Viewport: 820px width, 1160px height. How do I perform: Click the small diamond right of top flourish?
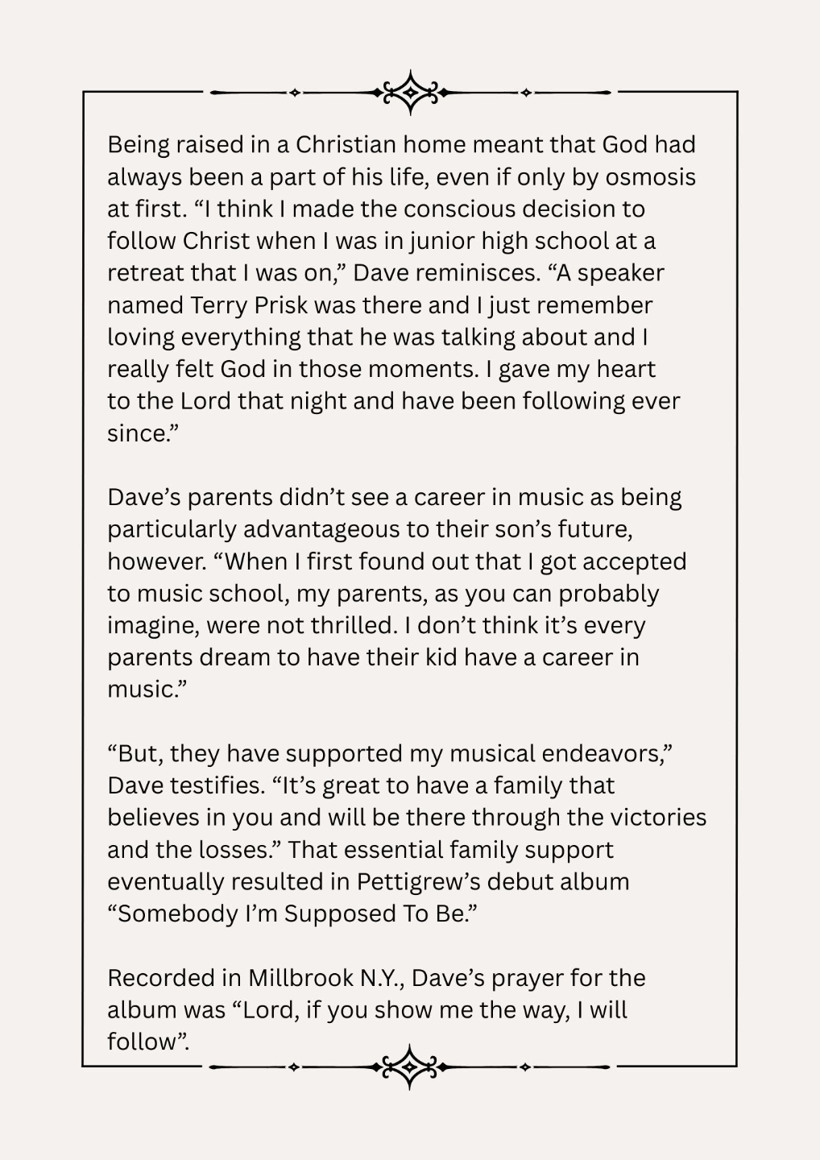pyautogui.click(x=526, y=93)
